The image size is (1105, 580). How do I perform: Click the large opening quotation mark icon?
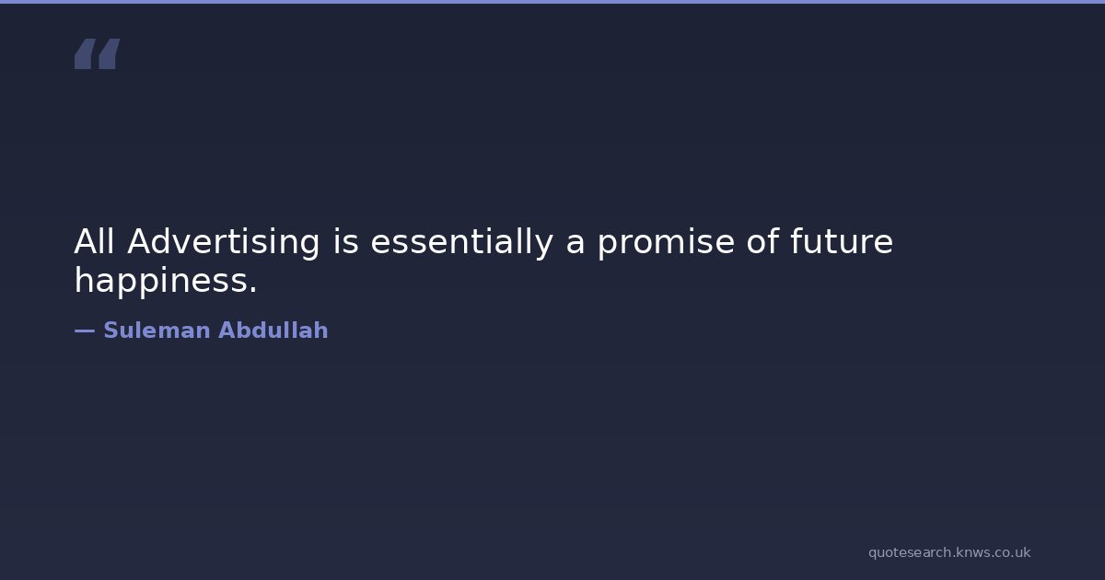point(97,53)
